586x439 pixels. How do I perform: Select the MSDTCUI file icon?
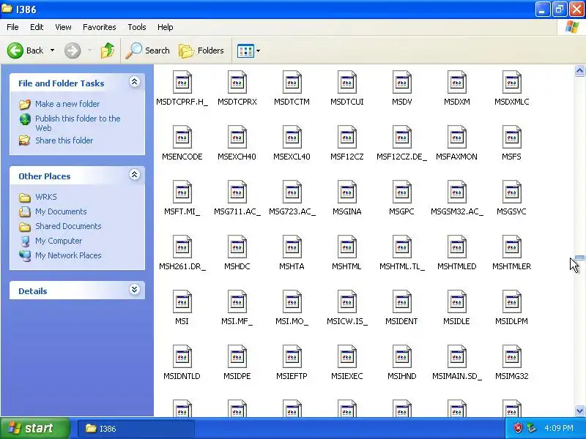346,82
